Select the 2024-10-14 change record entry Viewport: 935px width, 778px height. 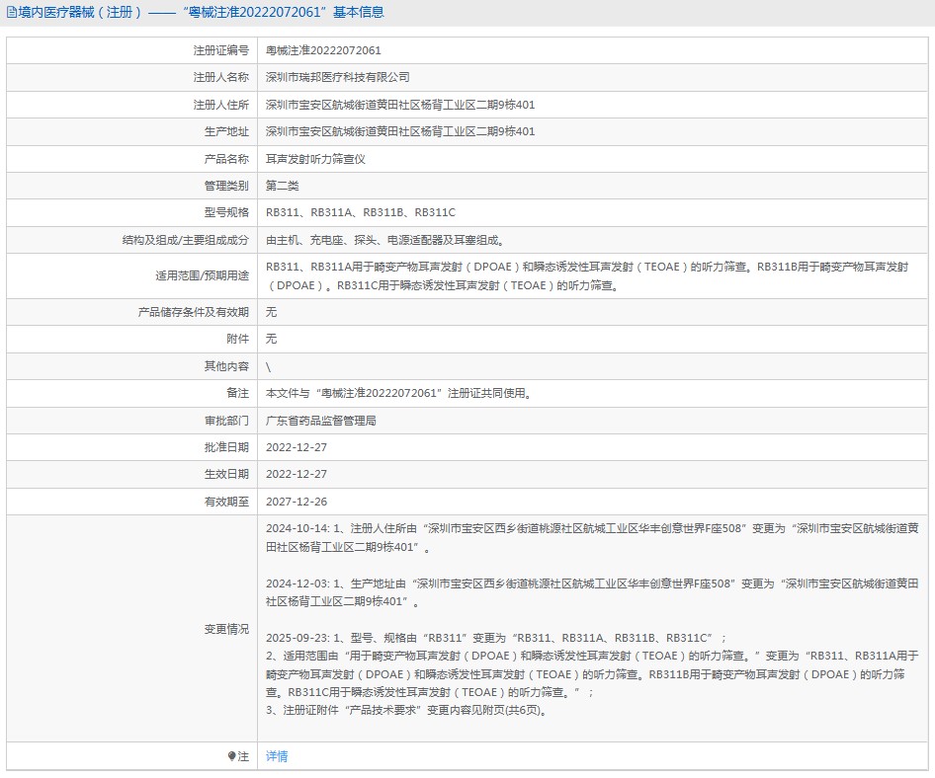[x=592, y=537]
